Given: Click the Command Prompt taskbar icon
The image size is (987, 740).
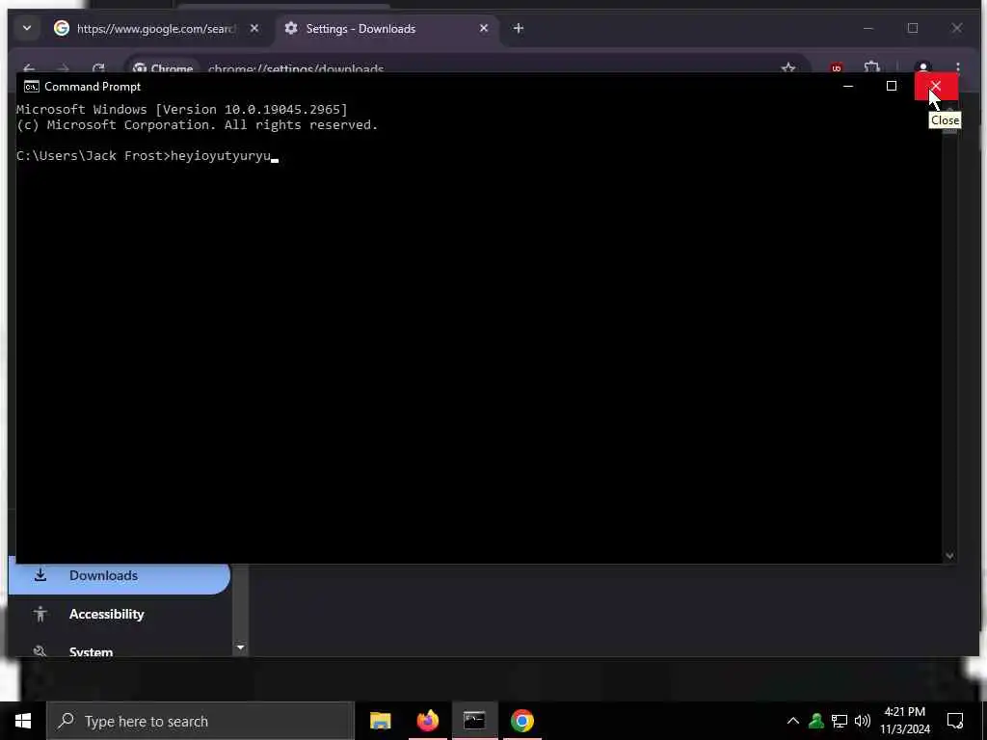Looking at the screenshot, I should 474,721.
